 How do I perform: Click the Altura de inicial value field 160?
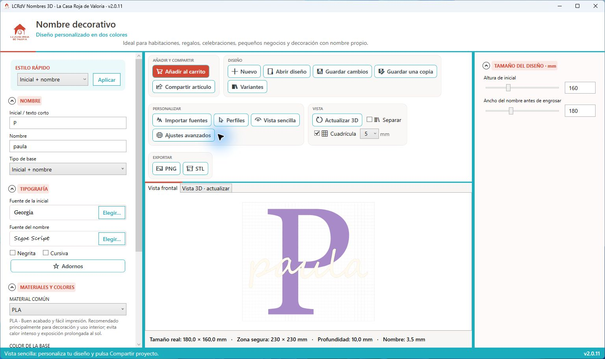[580, 88]
